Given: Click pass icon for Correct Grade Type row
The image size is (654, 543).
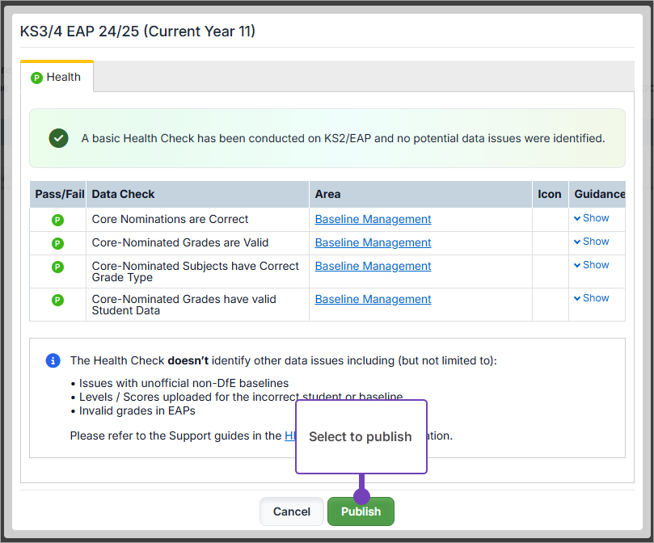Looking at the screenshot, I should 57,267.
